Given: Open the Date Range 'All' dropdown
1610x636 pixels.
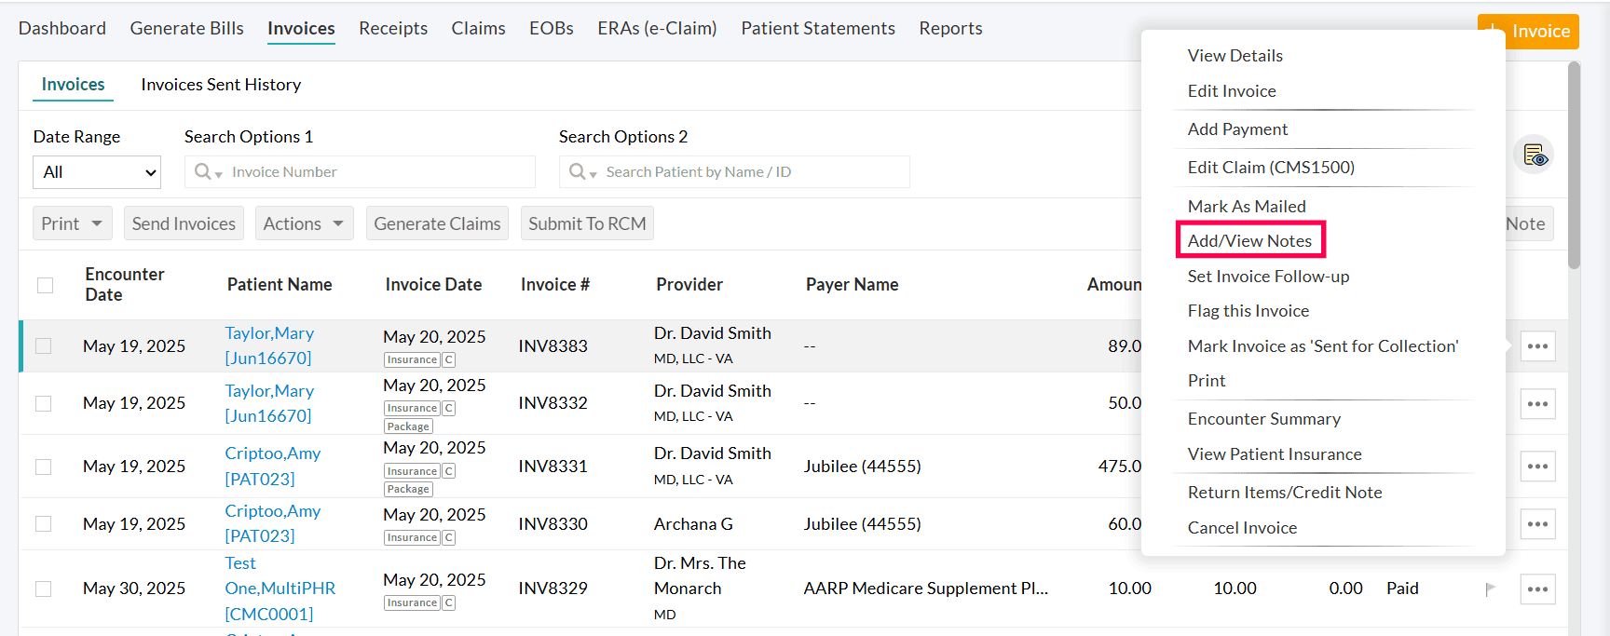Looking at the screenshot, I should coord(97,172).
